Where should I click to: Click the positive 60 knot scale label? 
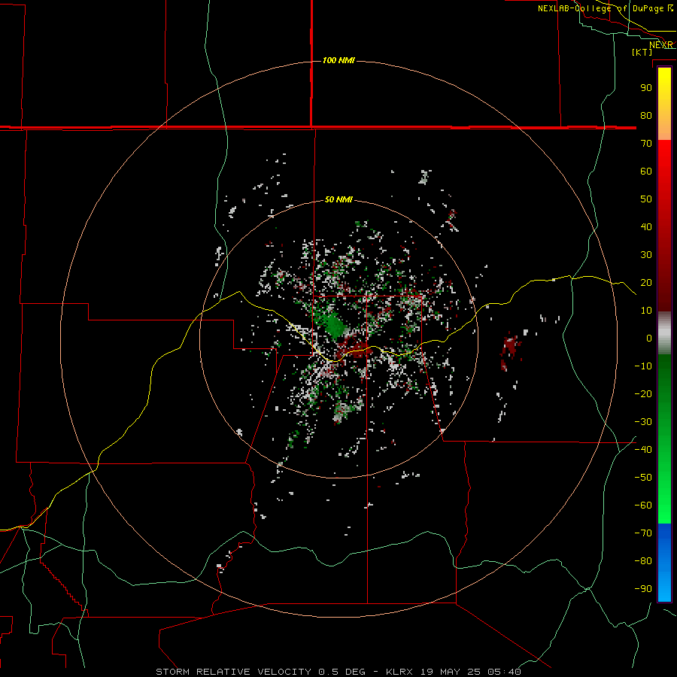coord(646,171)
